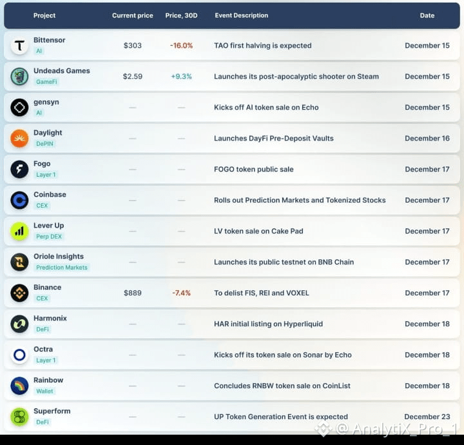Click the -16.0% price change
The height and width of the screenshot is (445, 464).
181,46
